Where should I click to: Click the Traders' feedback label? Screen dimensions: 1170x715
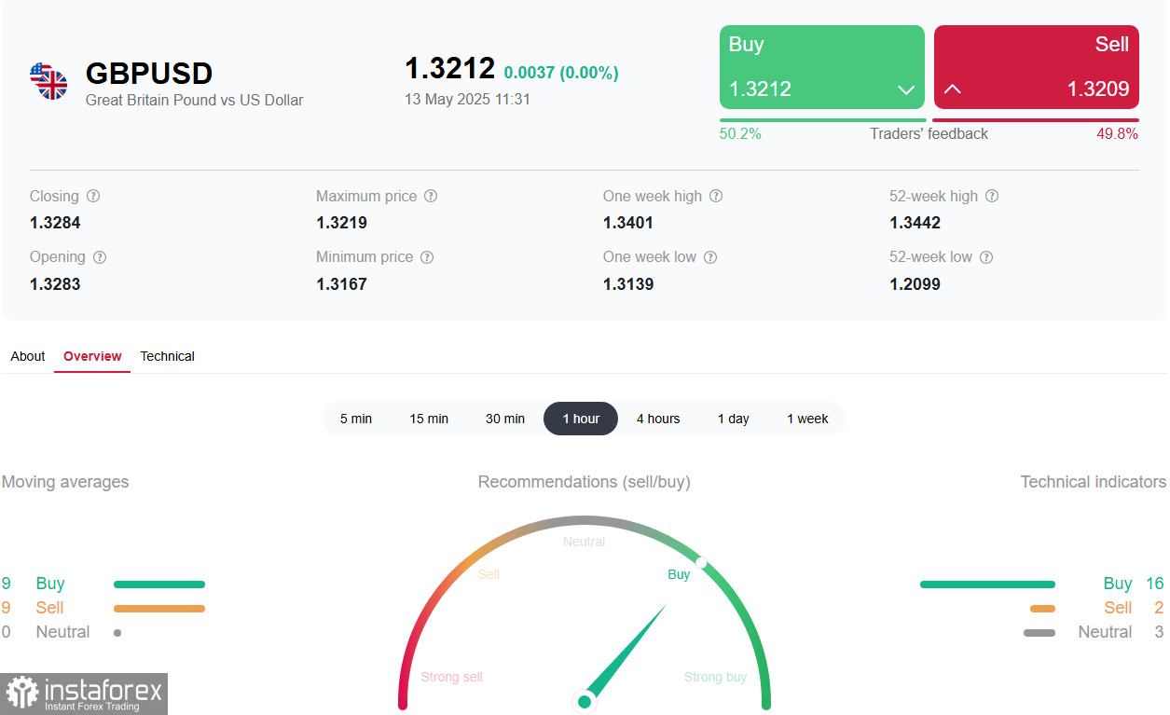(x=929, y=133)
